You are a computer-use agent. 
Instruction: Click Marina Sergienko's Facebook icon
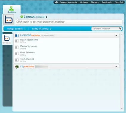coord(17,47)
